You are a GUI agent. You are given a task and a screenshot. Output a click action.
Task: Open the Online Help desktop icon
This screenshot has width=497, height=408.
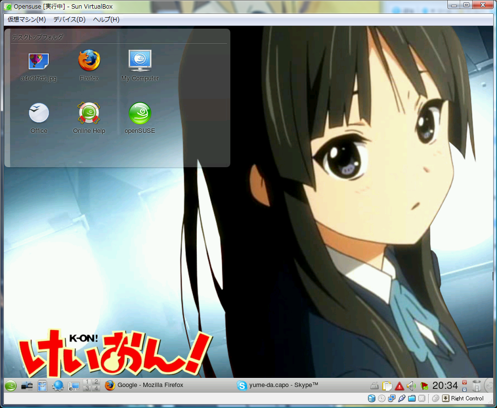(89, 118)
